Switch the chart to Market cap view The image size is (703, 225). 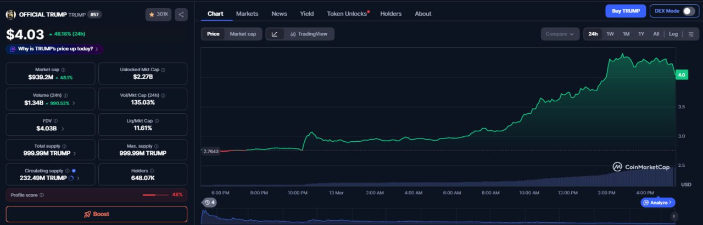click(243, 34)
